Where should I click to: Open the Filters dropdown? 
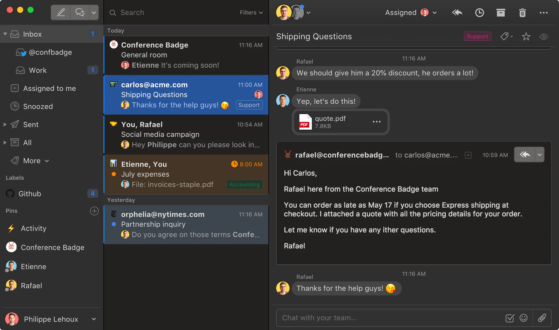(x=251, y=12)
